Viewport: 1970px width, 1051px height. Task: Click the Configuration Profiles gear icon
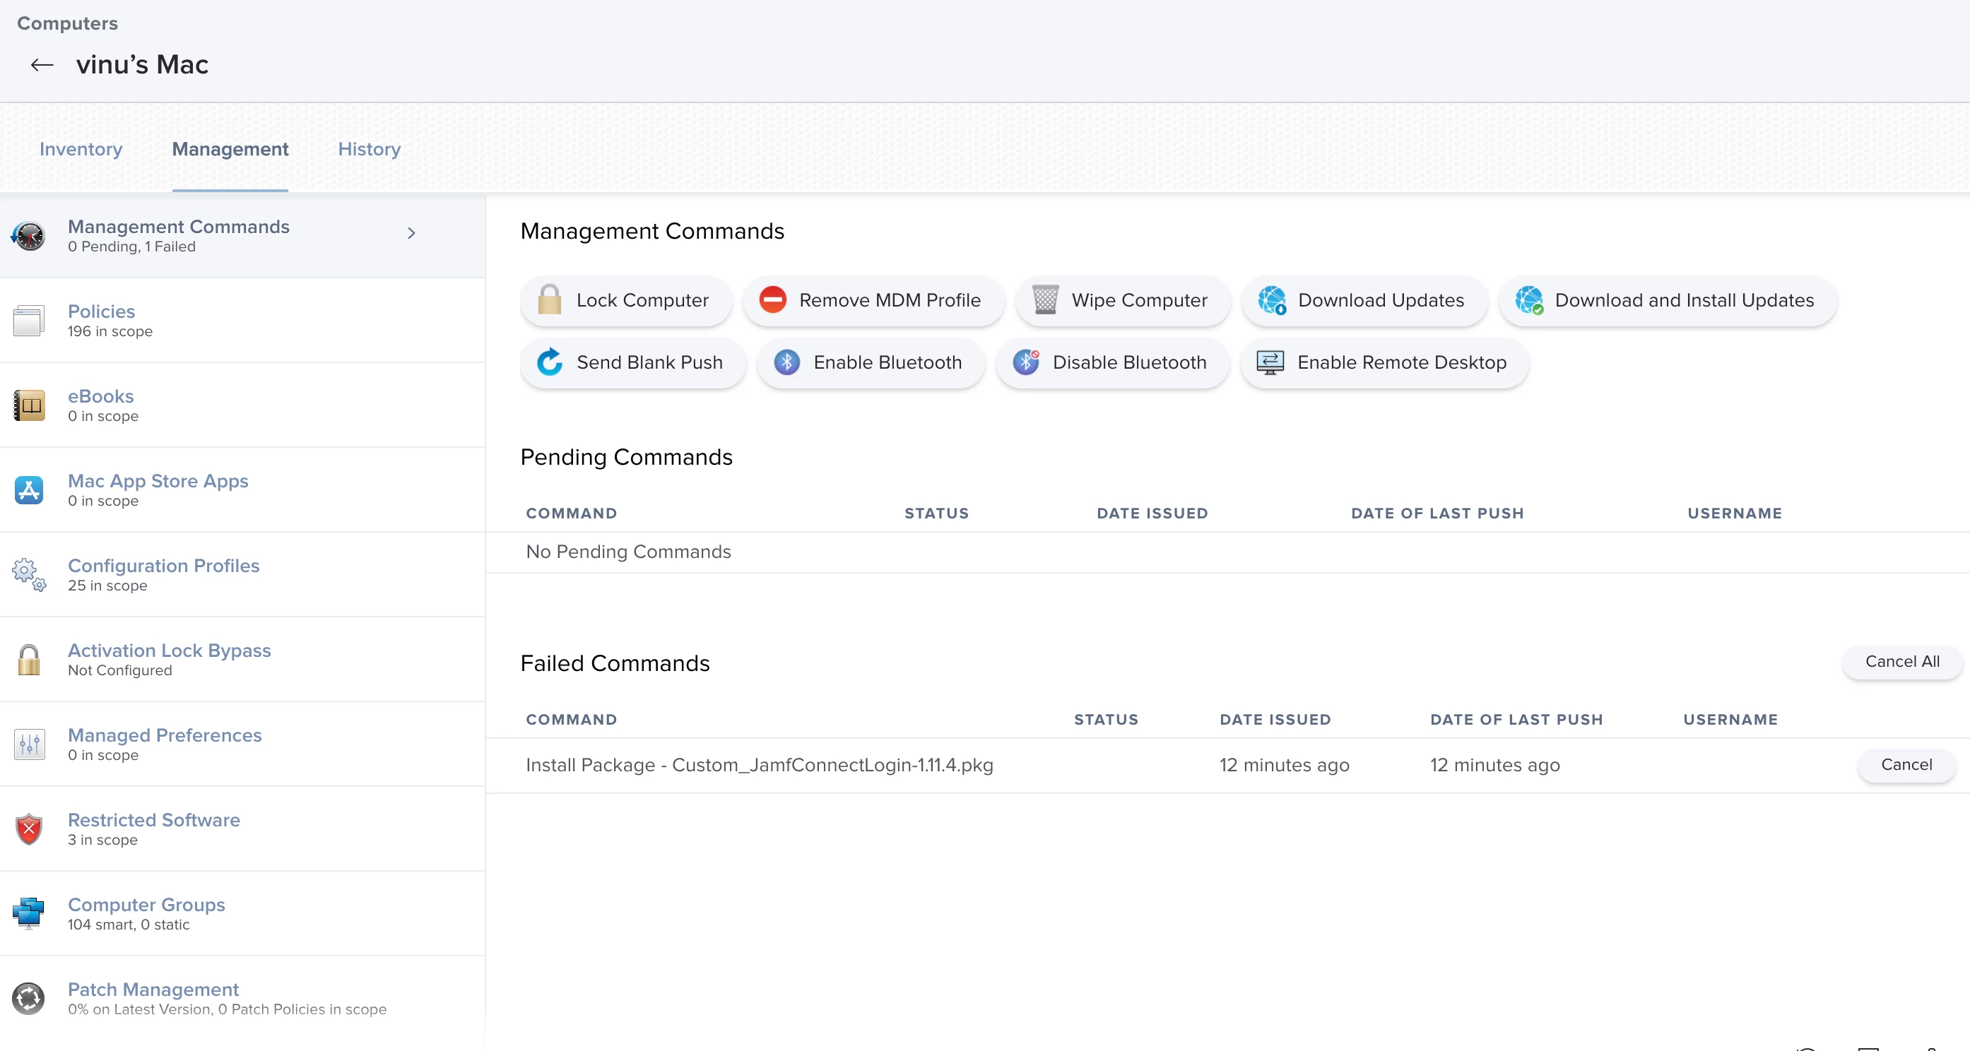[x=29, y=575]
